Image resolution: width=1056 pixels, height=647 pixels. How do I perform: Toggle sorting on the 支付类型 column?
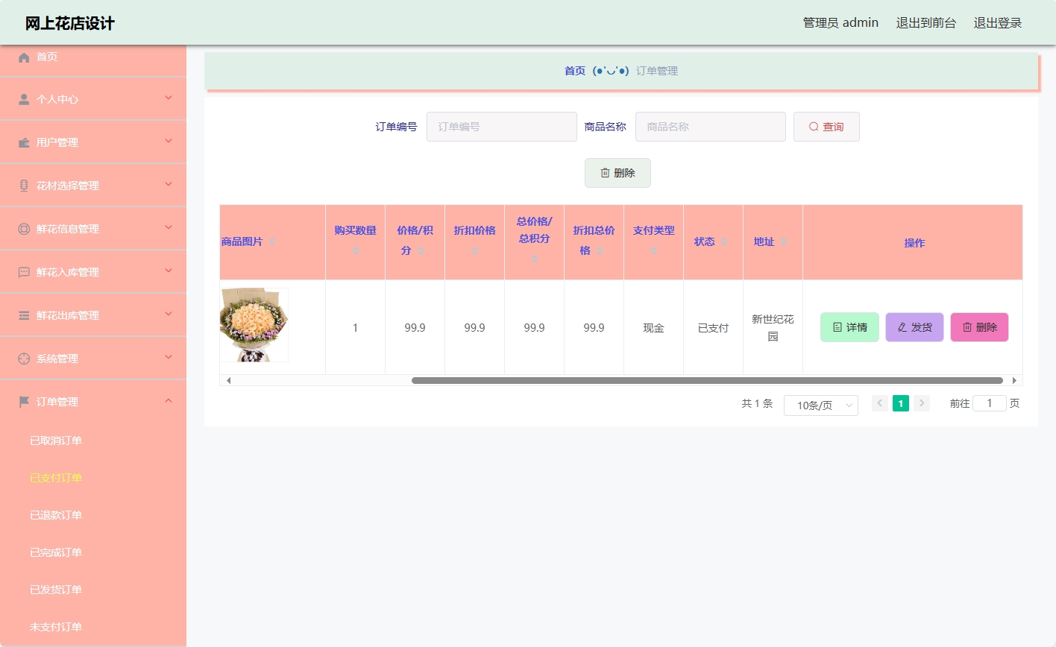[x=653, y=251]
